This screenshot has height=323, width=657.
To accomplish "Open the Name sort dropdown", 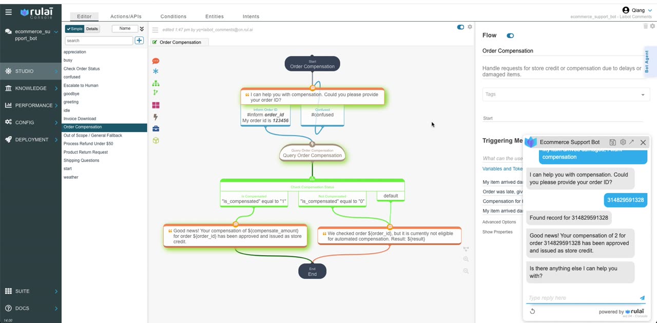I will click(125, 29).
